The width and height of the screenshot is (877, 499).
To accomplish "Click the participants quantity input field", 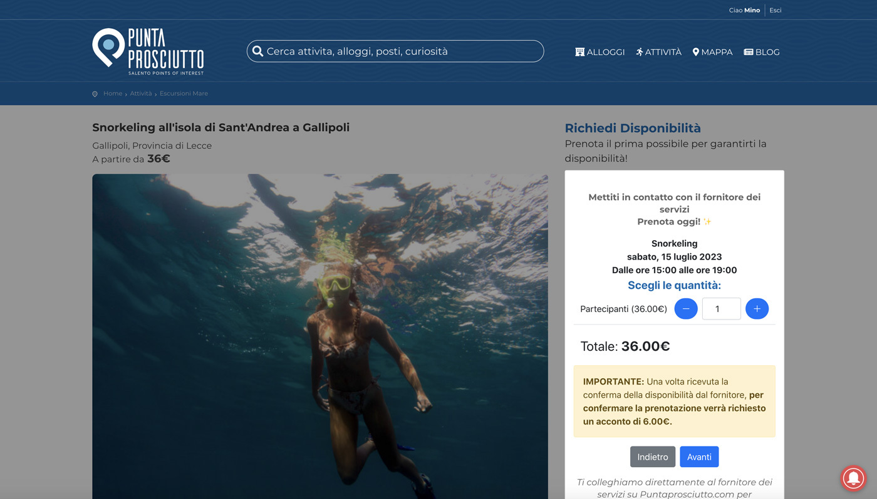I will coord(721,309).
